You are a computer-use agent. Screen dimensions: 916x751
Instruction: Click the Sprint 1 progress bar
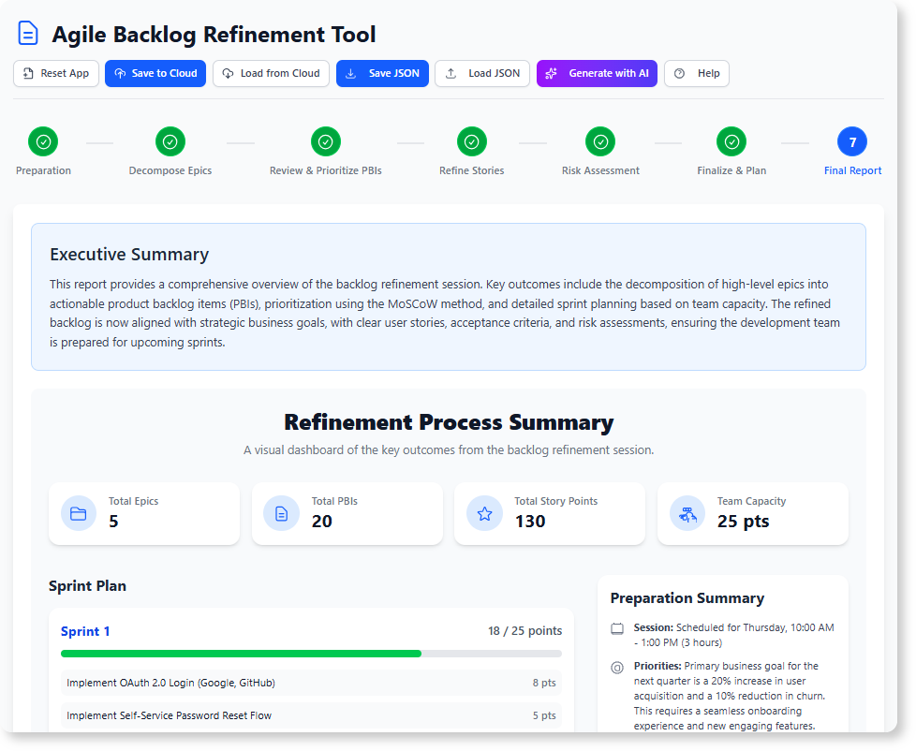tap(311, 653)
